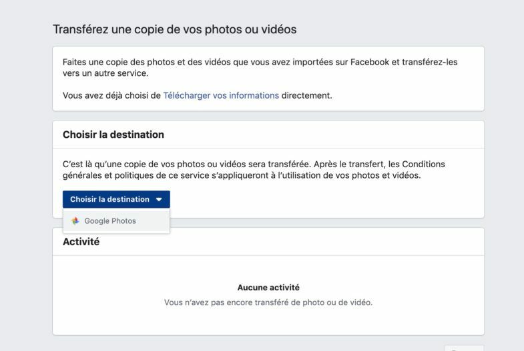This screenshot has width=524, height=351.
Task: Click the word directement after the link
Action: point(307,96)
